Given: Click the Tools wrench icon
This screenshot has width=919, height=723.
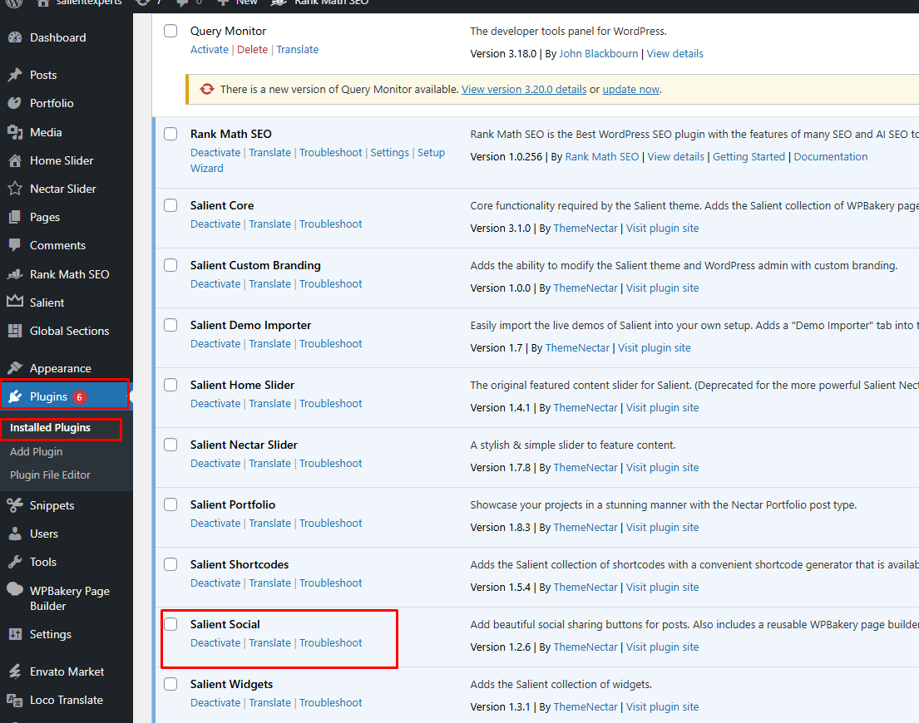Looking at the screenshot, I should pyautogui.click(x=15, y=562).
